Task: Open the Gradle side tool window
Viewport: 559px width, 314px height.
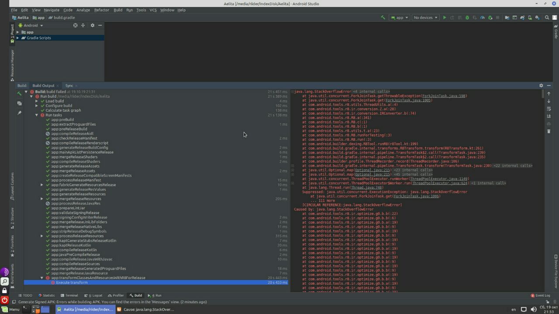Action: 556,32
